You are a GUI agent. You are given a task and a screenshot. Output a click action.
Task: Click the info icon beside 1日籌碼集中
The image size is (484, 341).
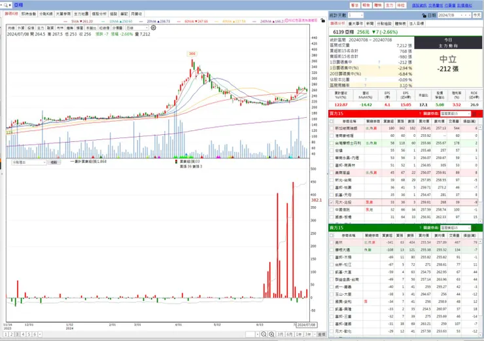click(379, 62)
